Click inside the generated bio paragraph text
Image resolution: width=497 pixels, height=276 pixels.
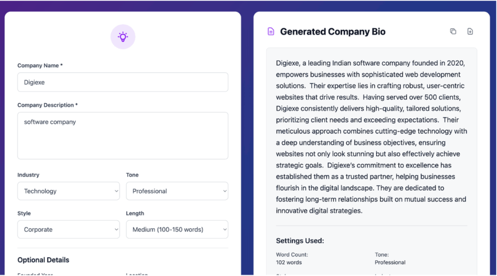click(x=371, y=137)
